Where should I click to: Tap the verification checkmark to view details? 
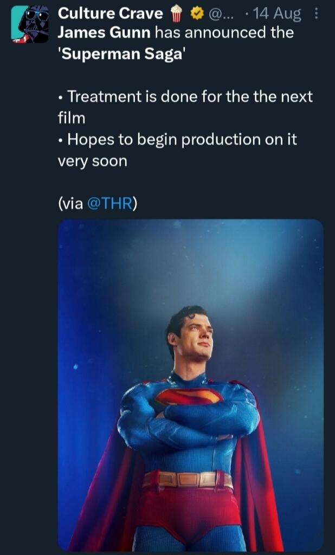(196, 12)
